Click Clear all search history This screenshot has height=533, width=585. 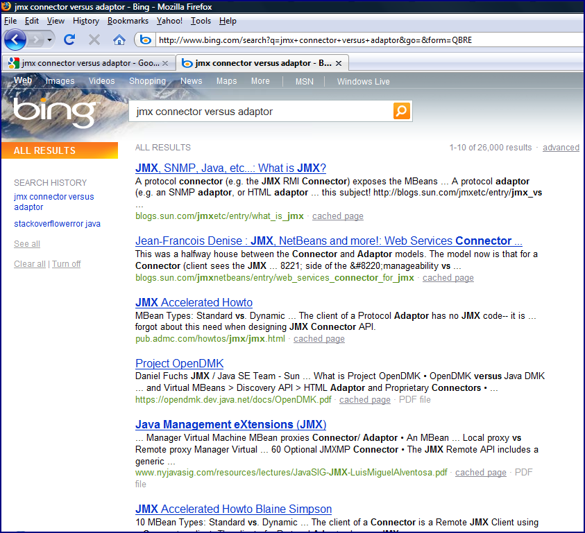[x=29, y=264]
